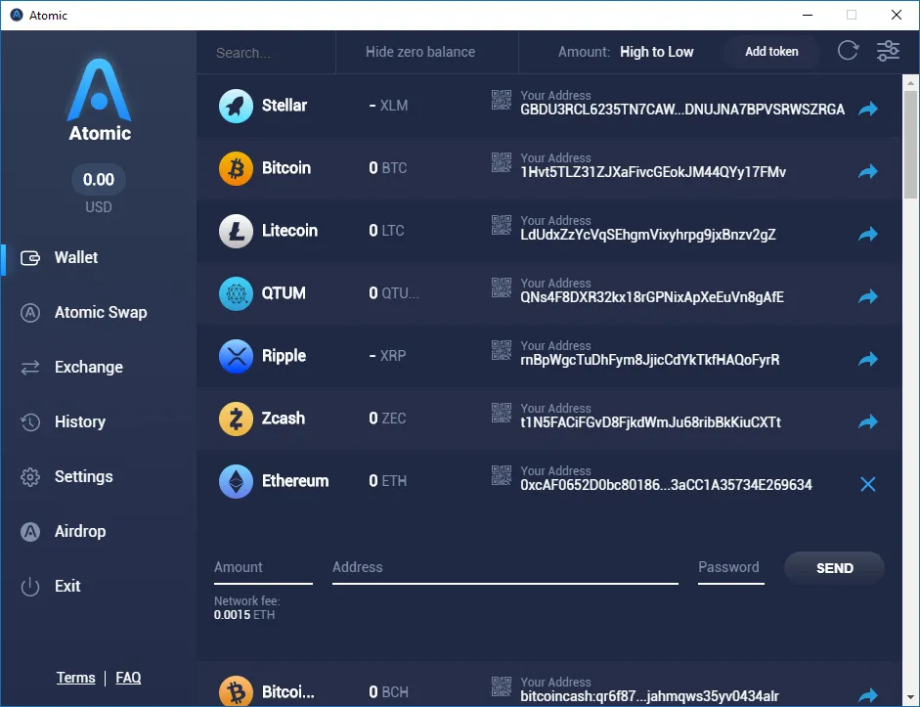
Task: Focus the Search field
Action: (266, 53)
